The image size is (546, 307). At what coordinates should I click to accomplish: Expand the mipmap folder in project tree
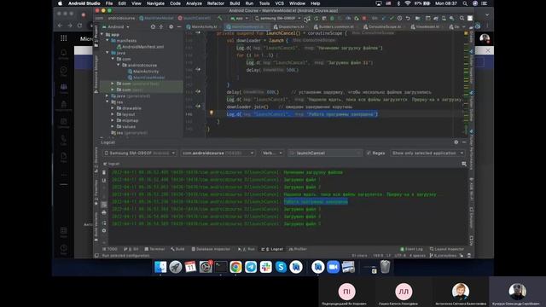click(113, 120)
